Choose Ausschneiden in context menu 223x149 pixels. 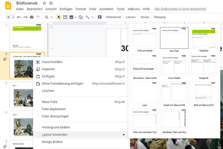(81, 62)
